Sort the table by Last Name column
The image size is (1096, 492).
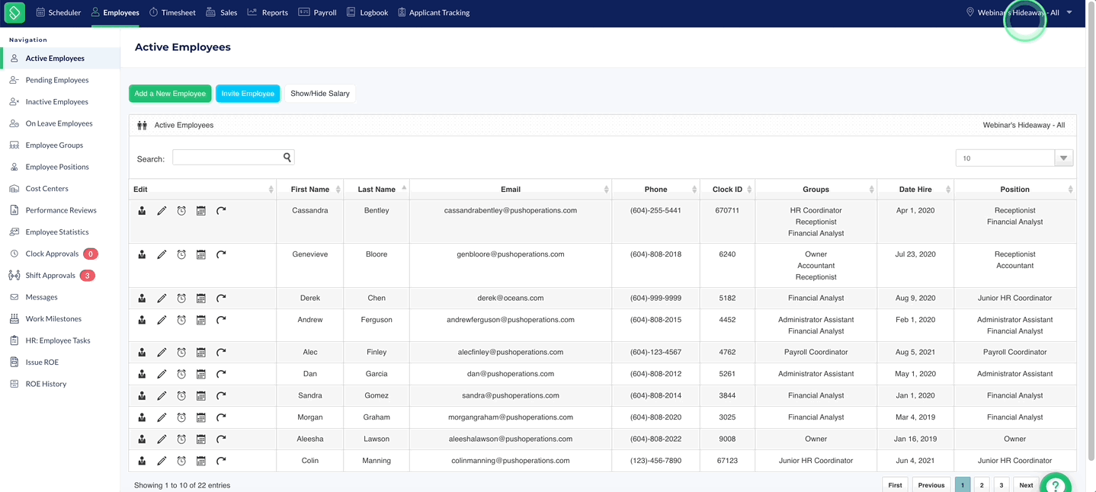(377, 189)
